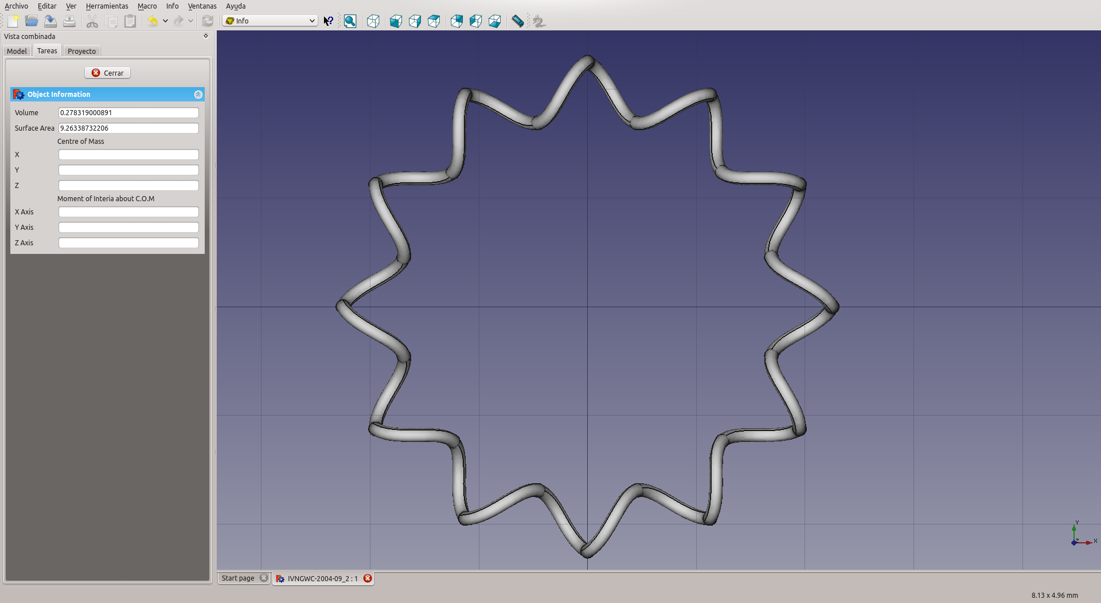
Task: Refresh the document view
Action: pyautogui.click(x=208, y=21)
